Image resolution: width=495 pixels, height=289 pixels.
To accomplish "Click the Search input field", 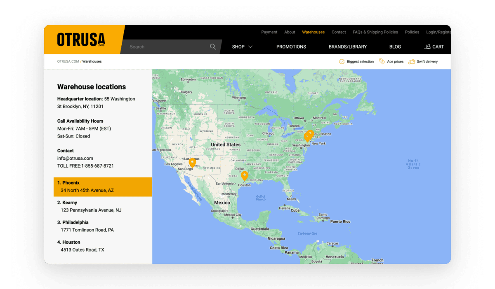I will click(x=167, y=47).
